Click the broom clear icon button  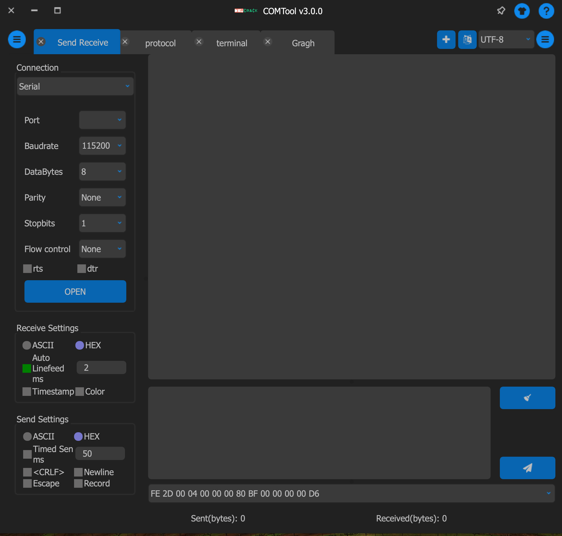click(527, 398)
